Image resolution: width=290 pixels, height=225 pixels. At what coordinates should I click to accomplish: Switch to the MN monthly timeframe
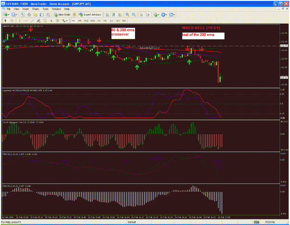tap(124, 21)
